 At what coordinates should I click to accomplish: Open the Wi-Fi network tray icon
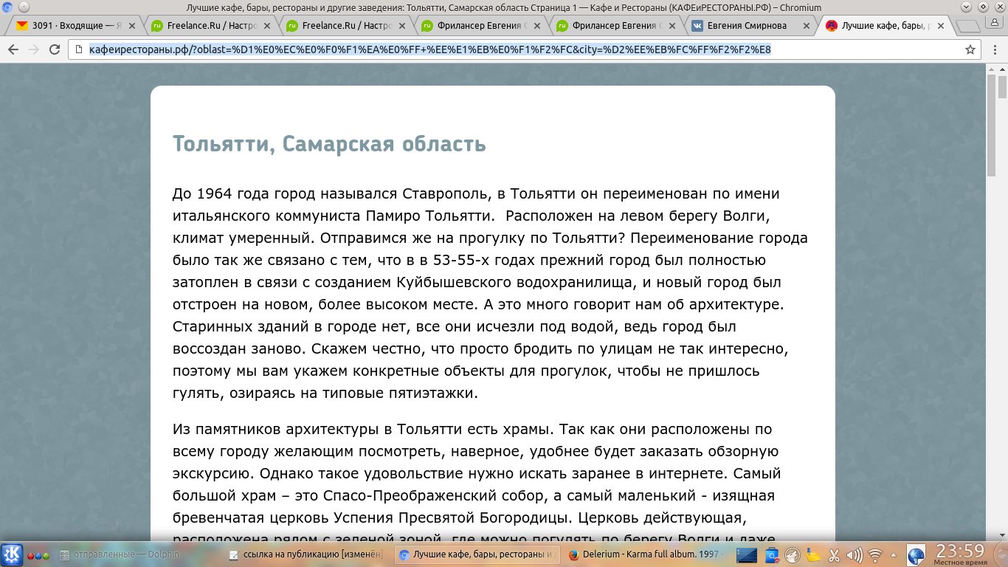pyautogui.click(x=876, y=555)
